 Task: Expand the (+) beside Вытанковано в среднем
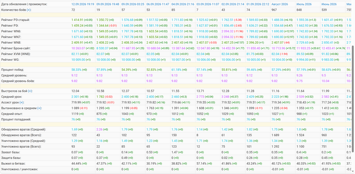(40, 108)
